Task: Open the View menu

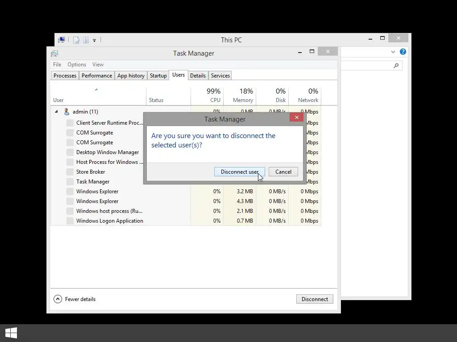Action: [98, 65]
